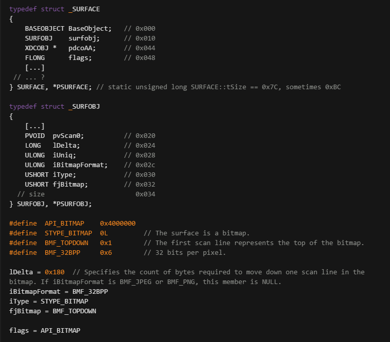This screenshot has width=390, height=342.
Task: Click the flags = API_BITMAP line
Action: point(45,331)
